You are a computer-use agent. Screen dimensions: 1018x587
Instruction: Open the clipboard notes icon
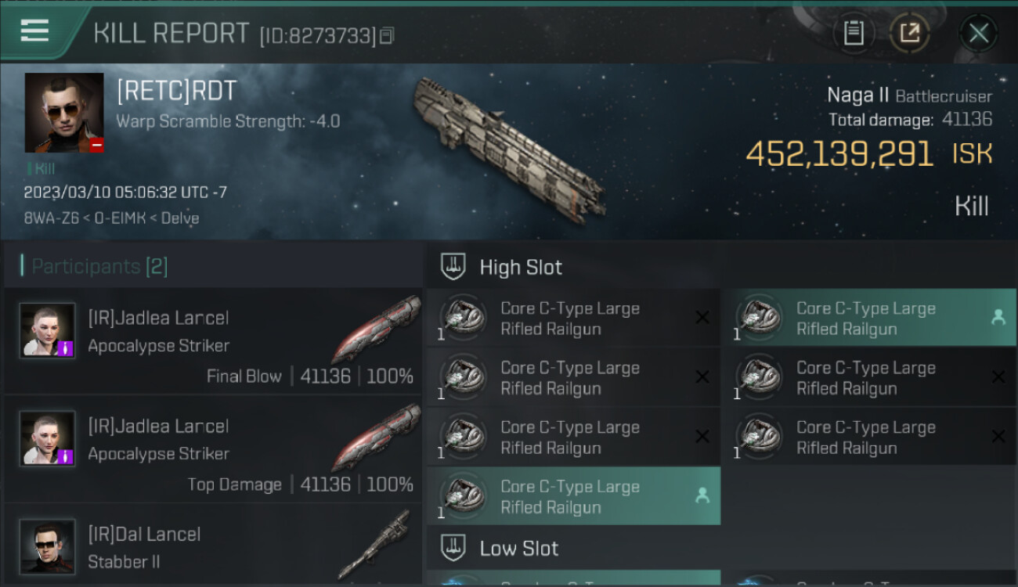854,33
